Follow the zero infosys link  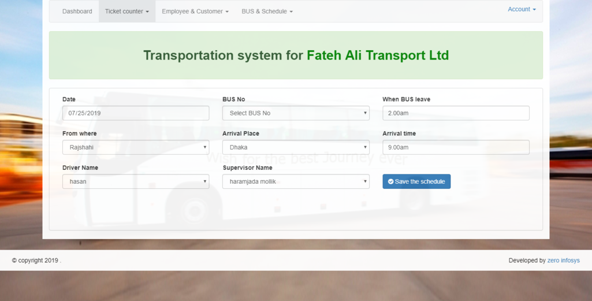tap(563, 261)
